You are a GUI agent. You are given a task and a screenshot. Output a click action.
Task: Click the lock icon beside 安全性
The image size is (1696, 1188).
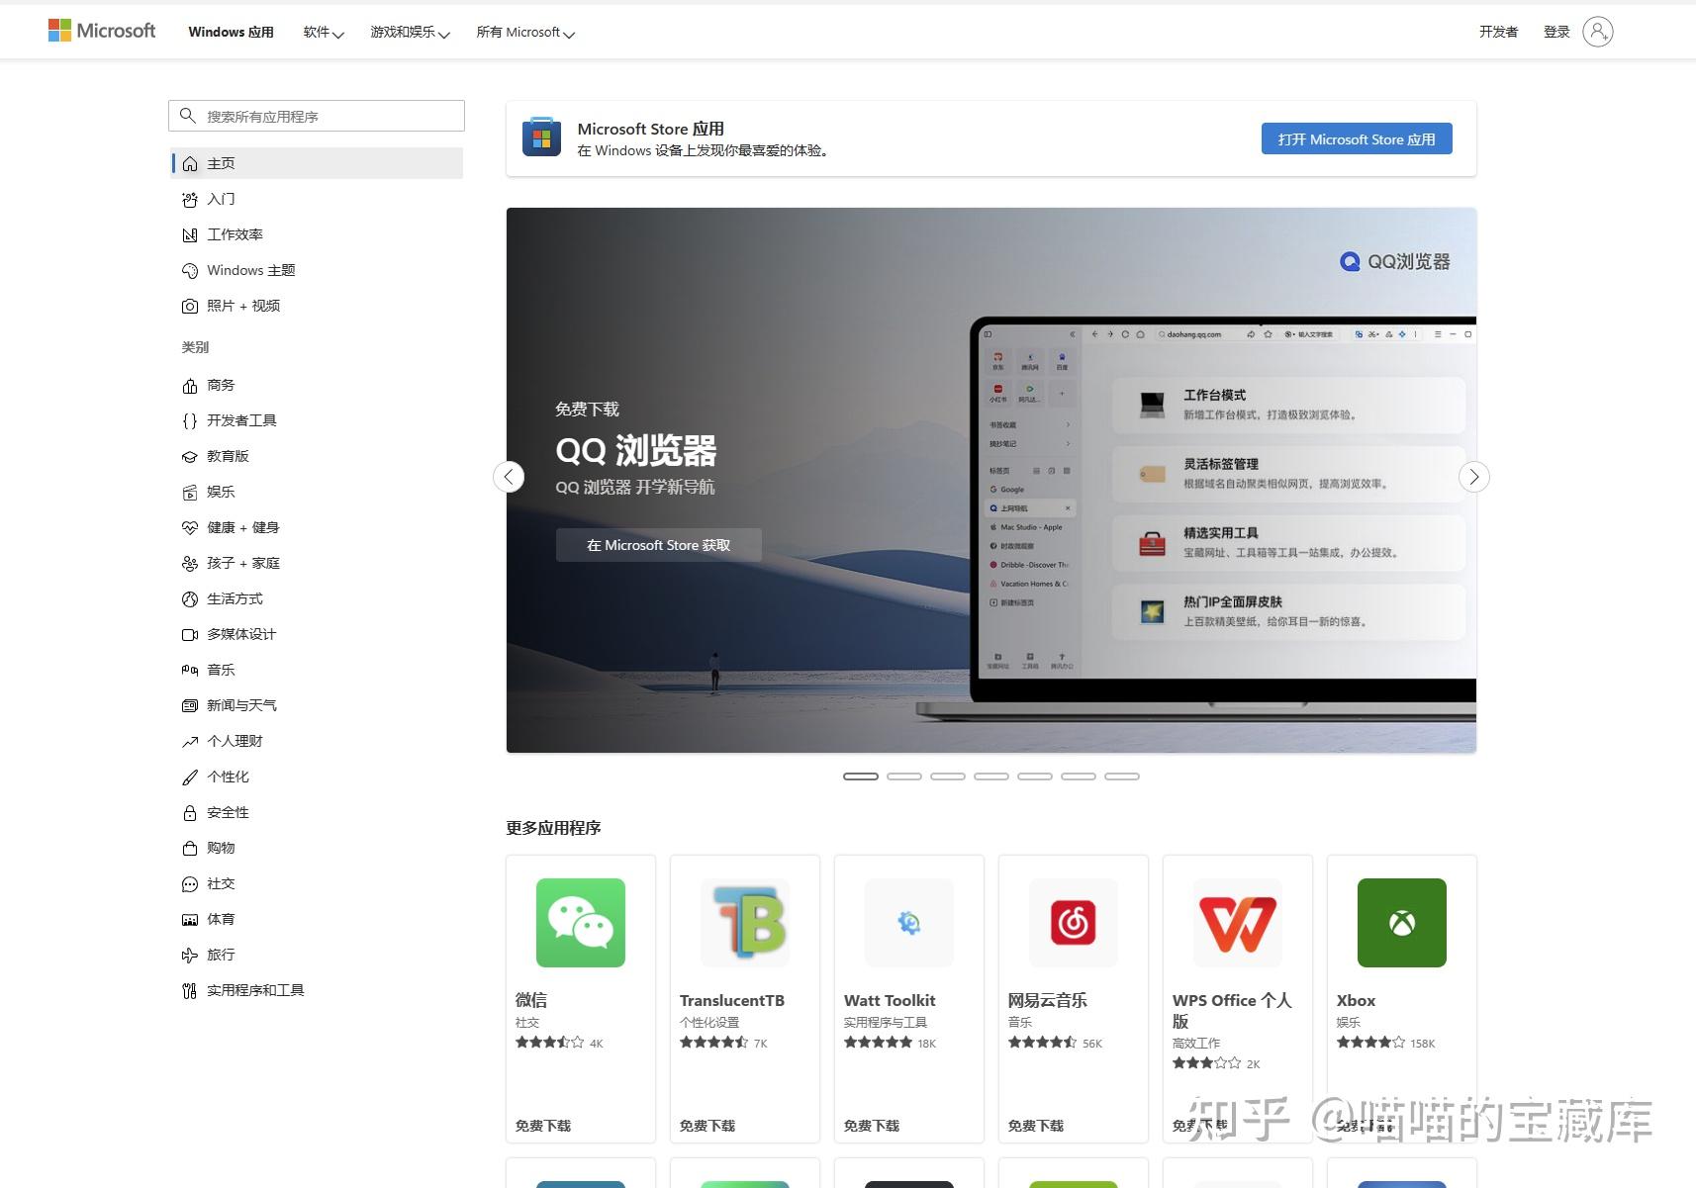(190, 812)
